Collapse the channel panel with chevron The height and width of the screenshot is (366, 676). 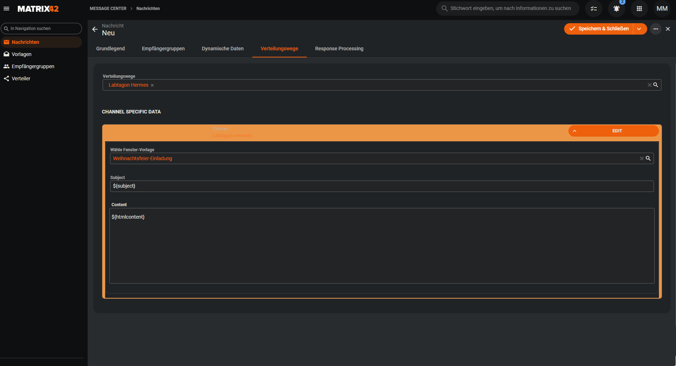[574, 131]
